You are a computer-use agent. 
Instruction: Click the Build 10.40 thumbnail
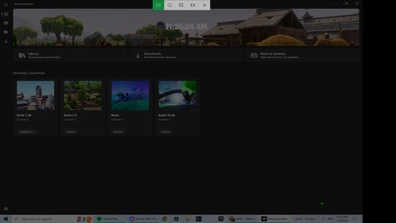tap(178, 95)
